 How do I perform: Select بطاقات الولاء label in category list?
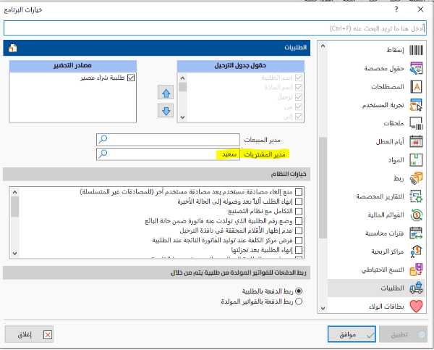coord(386,307)
